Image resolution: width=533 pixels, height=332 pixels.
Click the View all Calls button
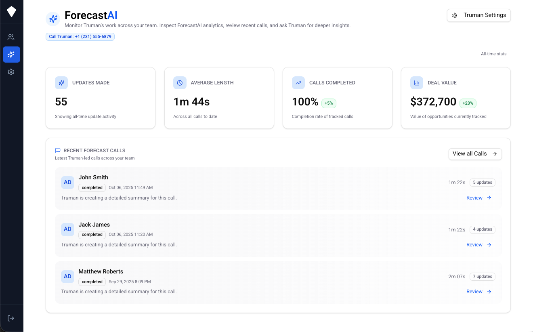475,154
